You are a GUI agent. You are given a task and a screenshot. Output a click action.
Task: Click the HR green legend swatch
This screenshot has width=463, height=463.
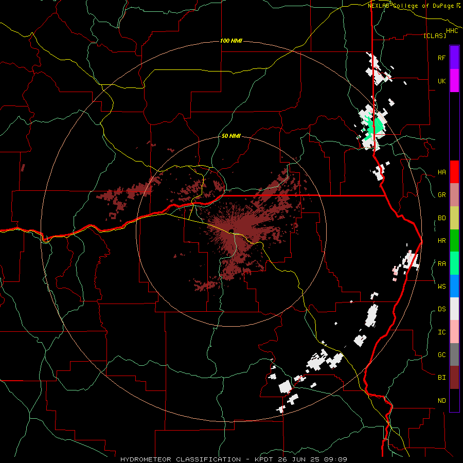tap(454, 241)
